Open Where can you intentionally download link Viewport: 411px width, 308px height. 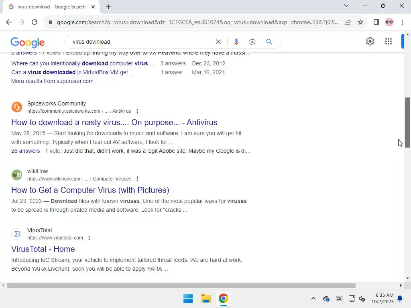point(83,63)
